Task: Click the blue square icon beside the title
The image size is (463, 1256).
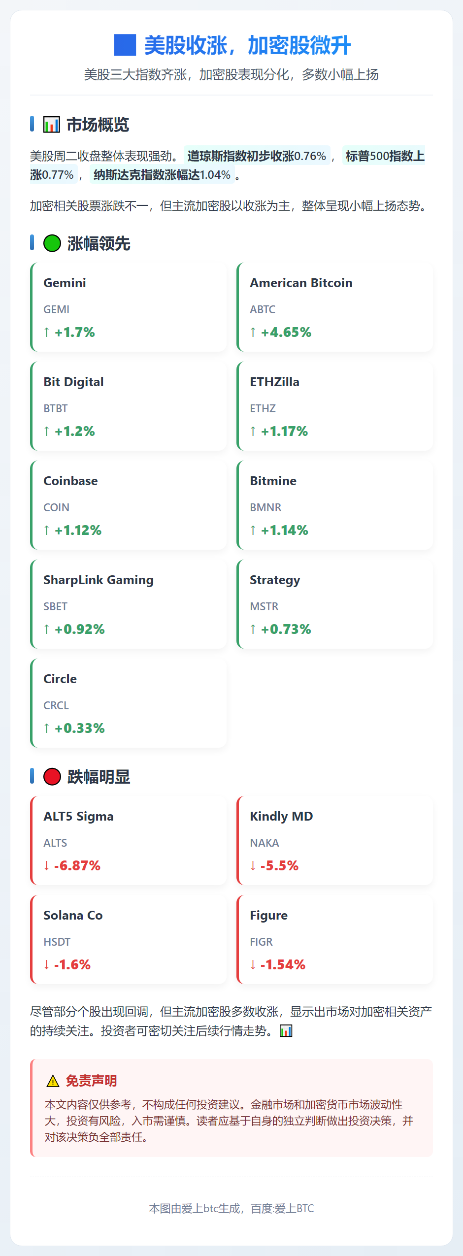Action: tap(125, 45)
